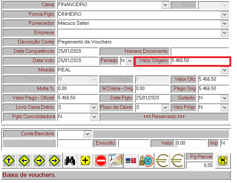237x183 pixels.
Task: Click the yellow up-arrow navigation icon
Action: click(9, 161)
